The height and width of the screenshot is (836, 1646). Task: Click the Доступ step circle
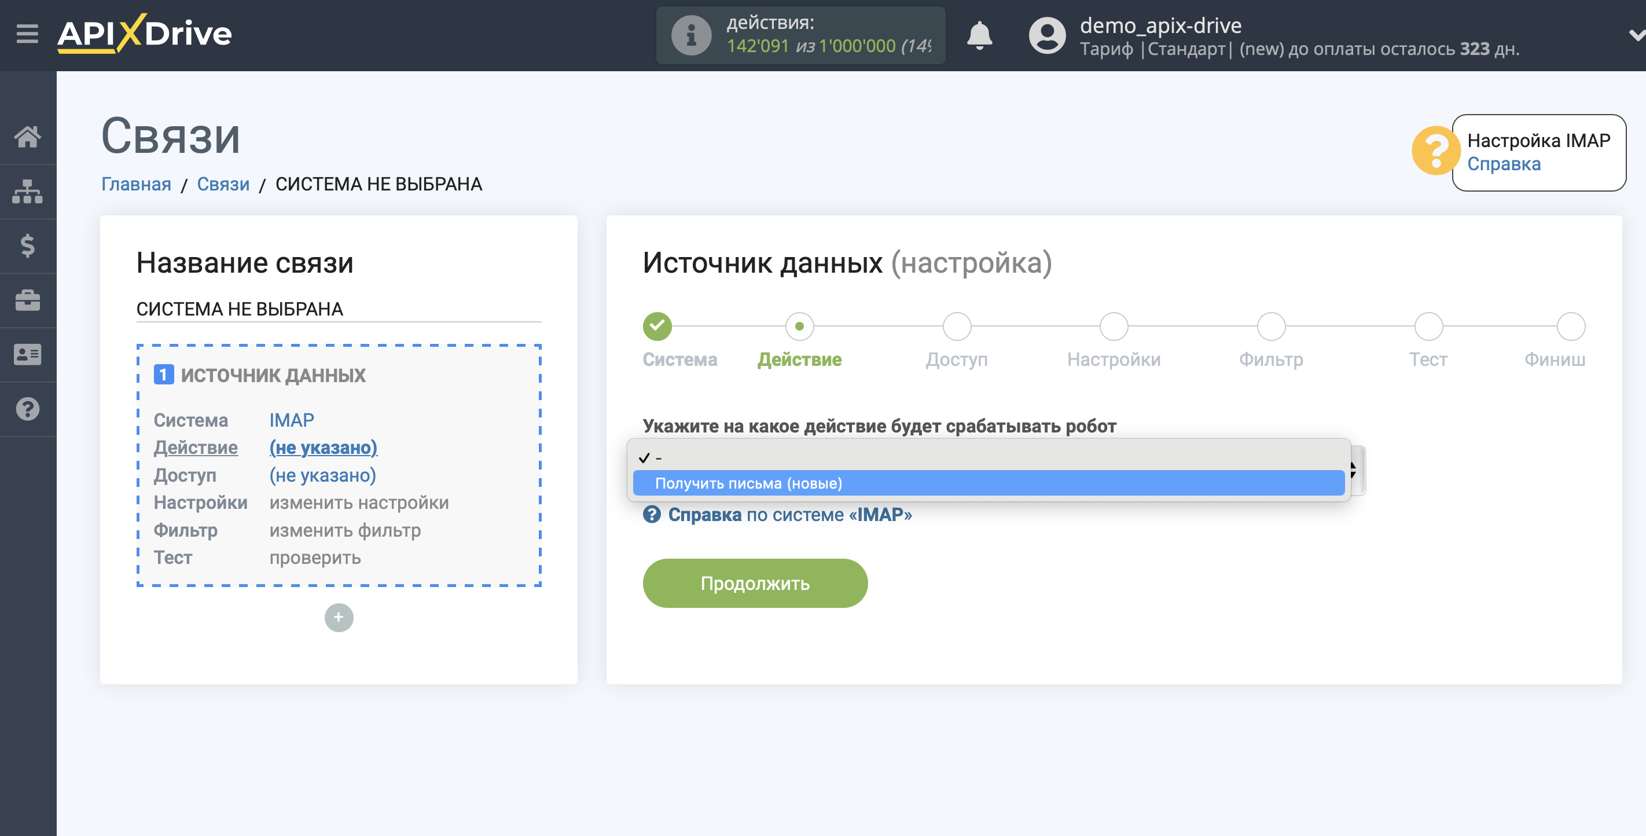[957, 326]
